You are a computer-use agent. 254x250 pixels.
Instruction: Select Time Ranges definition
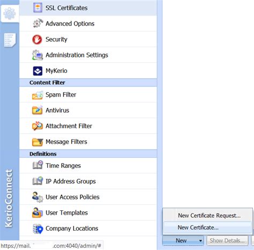pos(88,165)
